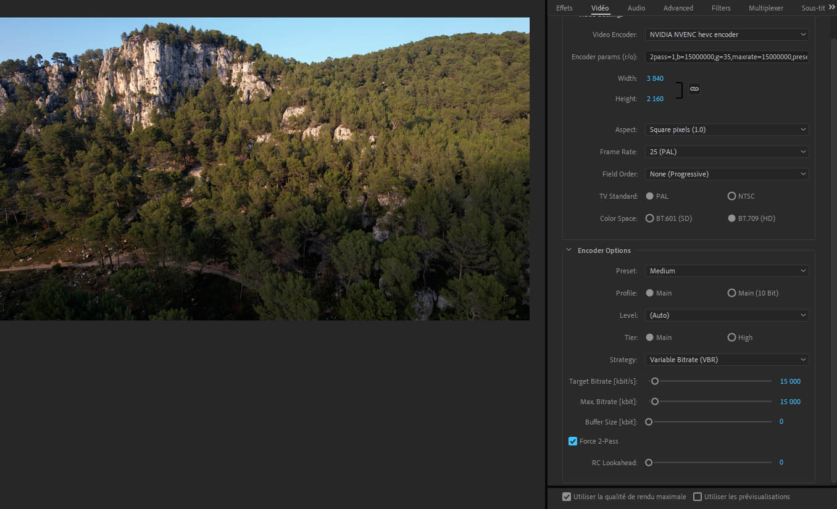Click the landscape video preview image
Image resolution: width=837 pixels, height=509 pixels.
[265, 168]
